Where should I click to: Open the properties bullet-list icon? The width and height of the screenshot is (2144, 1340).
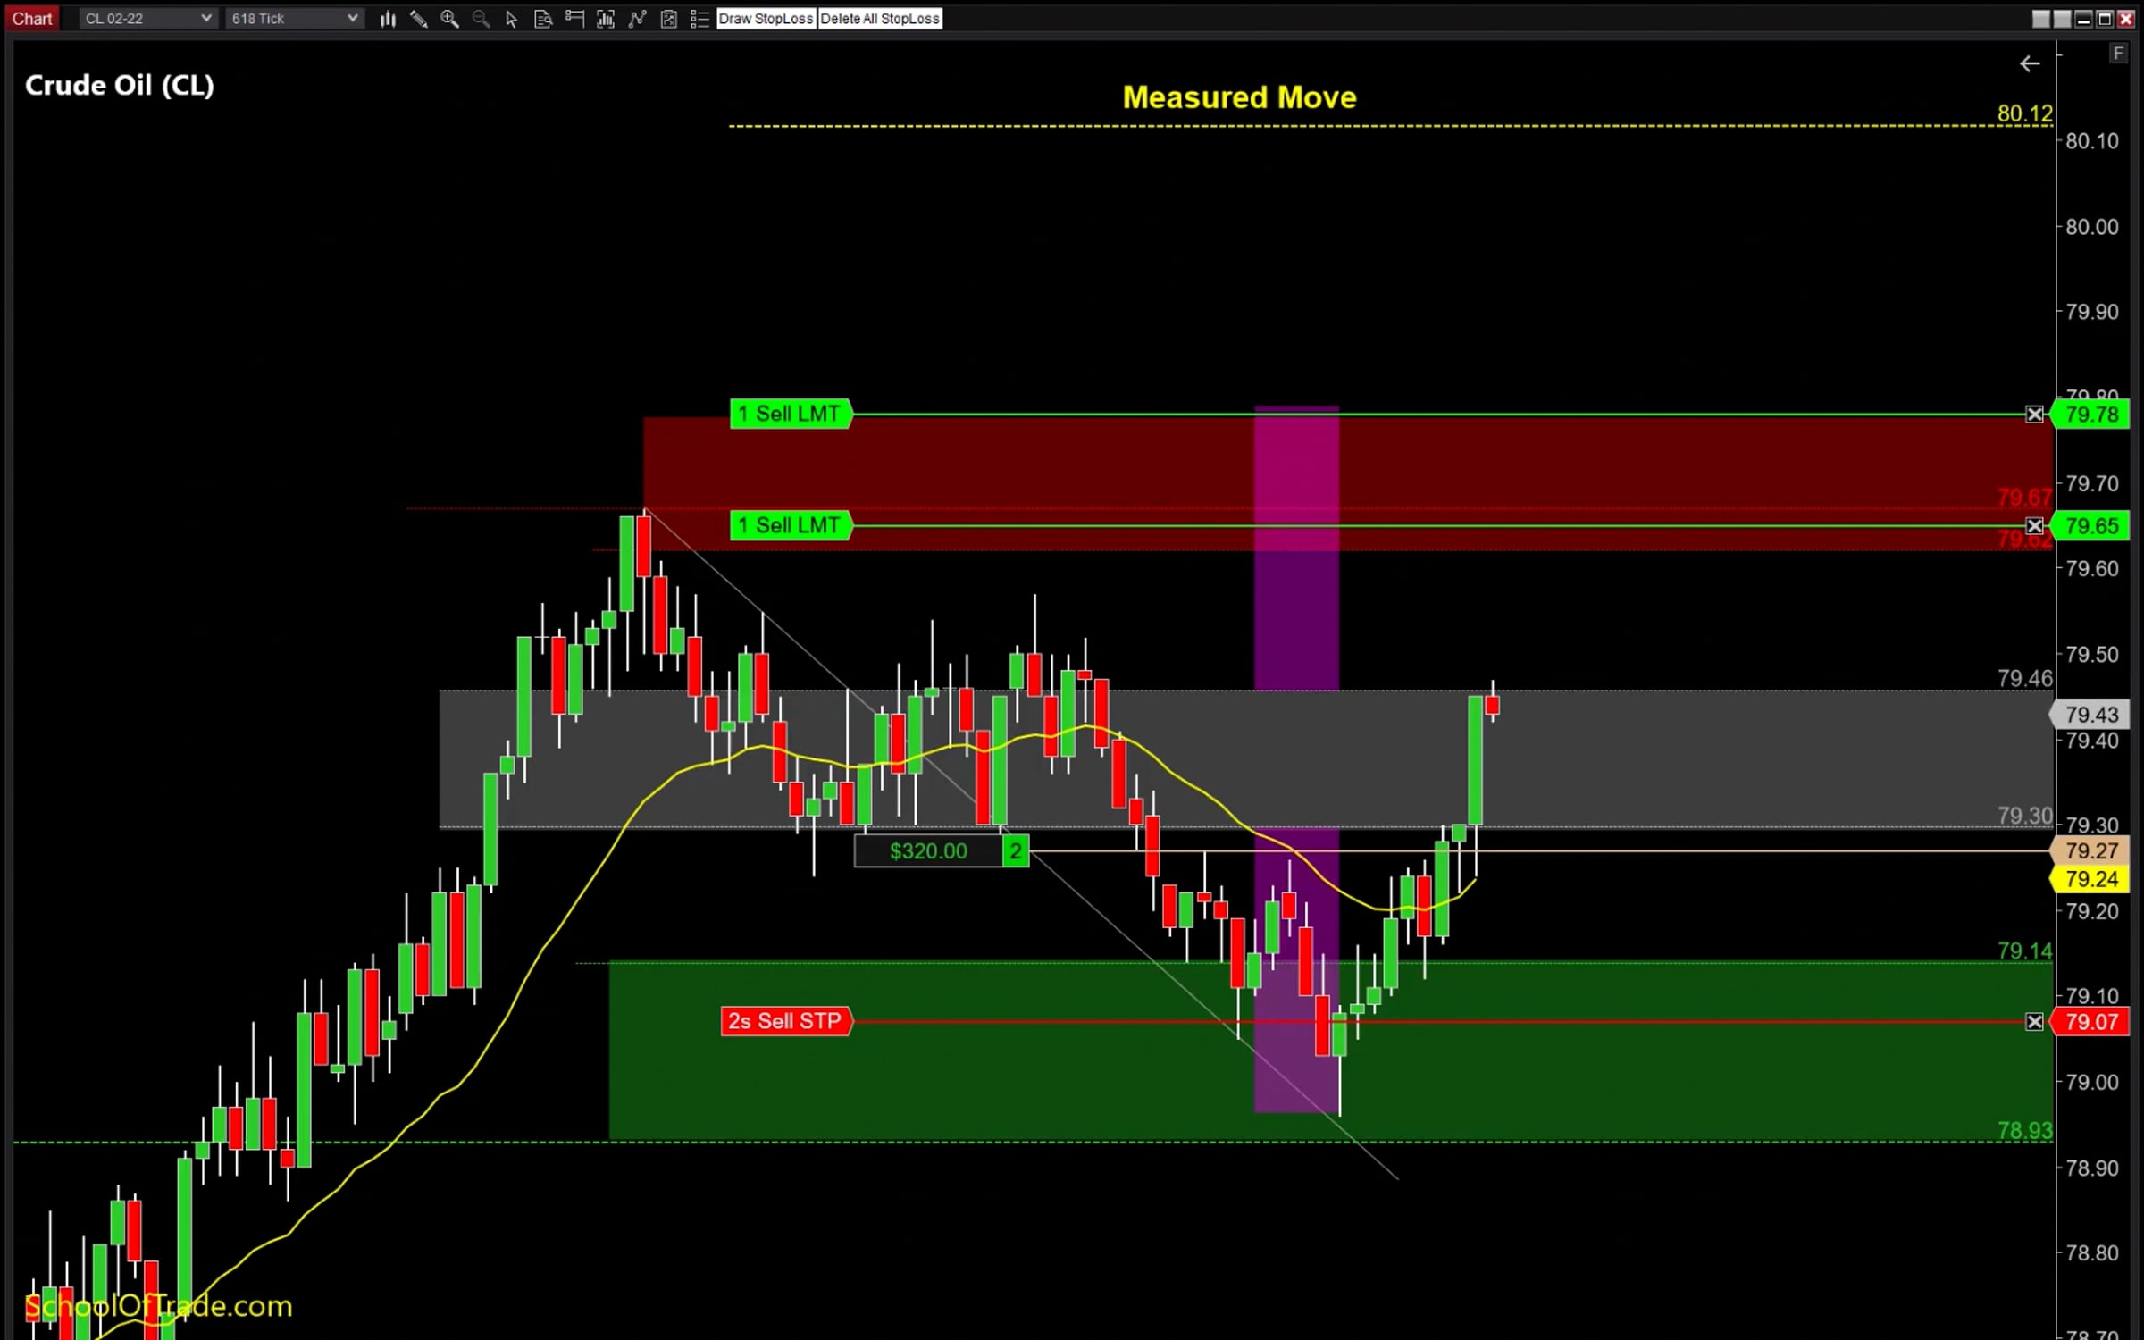pos(699,19)
